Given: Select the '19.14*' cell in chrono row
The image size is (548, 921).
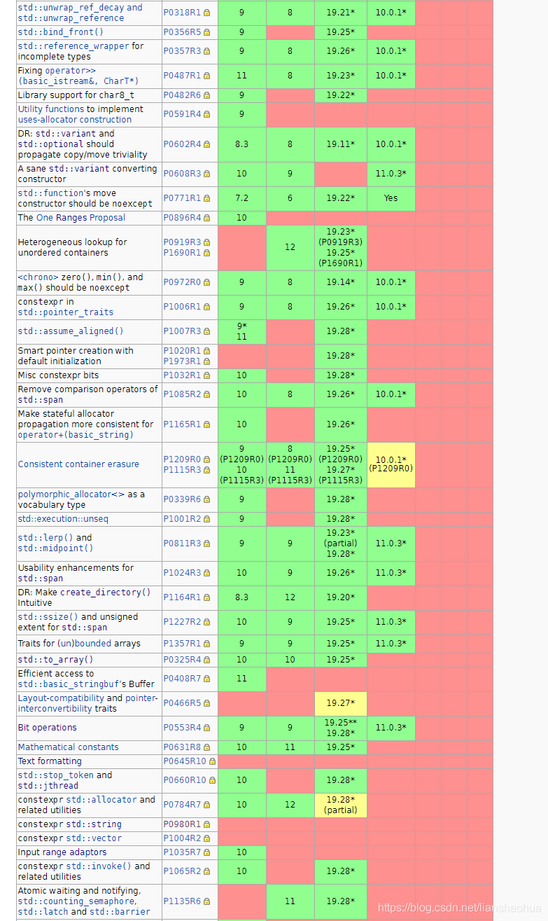Looking at the screenshot, I should tap(341, 282).
